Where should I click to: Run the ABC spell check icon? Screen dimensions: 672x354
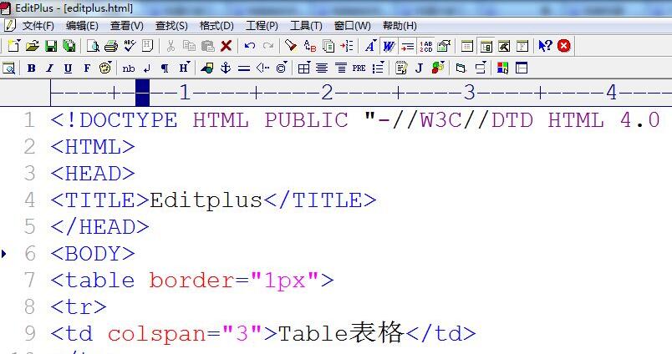(x=129, y=46)
